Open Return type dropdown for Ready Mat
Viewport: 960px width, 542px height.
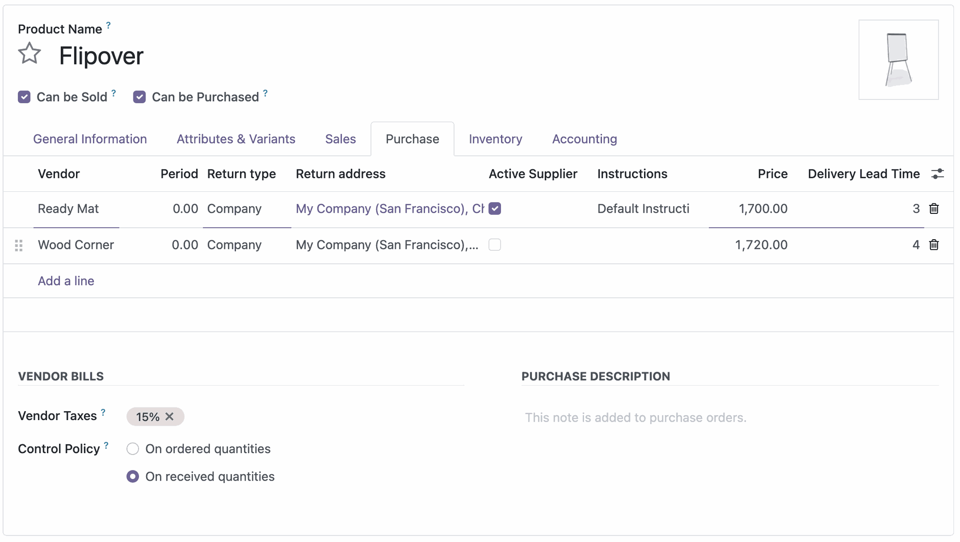pos(246,209)
